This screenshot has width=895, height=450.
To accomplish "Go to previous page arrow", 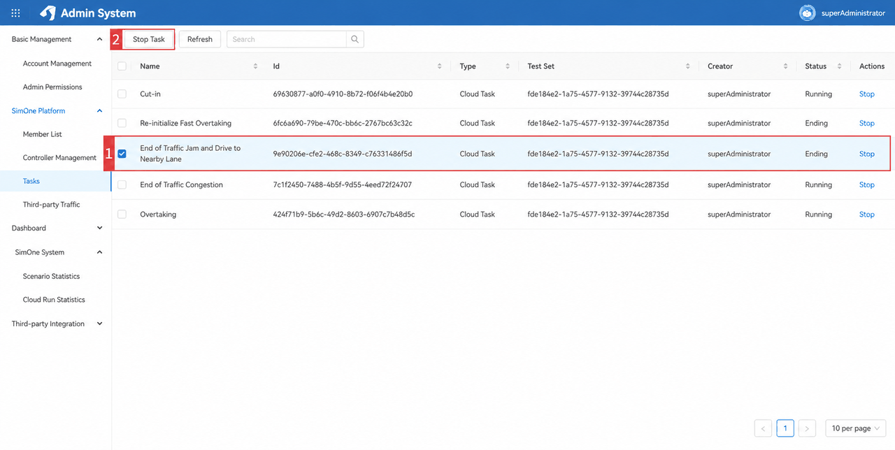I will pos(764,428).
